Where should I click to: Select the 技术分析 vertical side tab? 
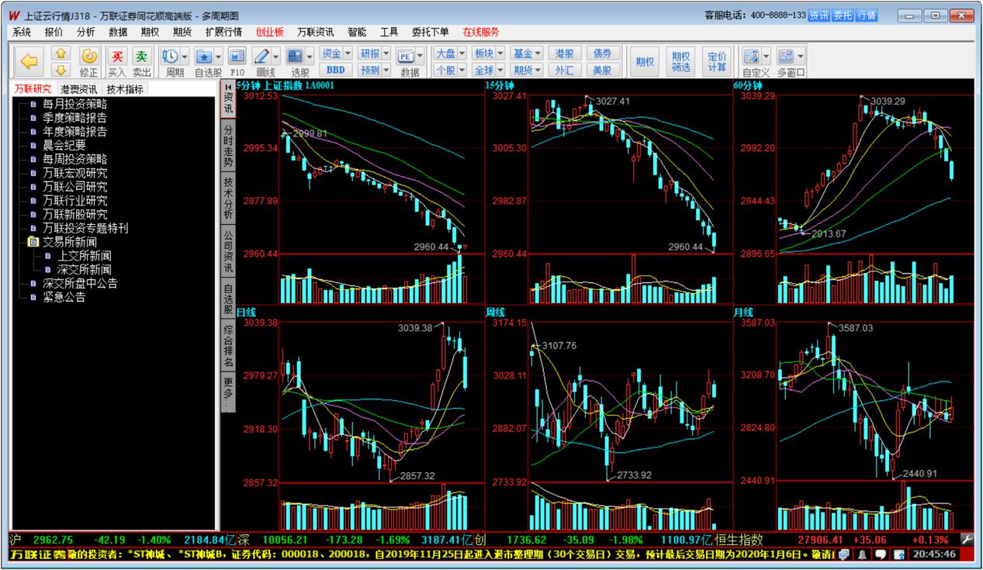(228, 199)
